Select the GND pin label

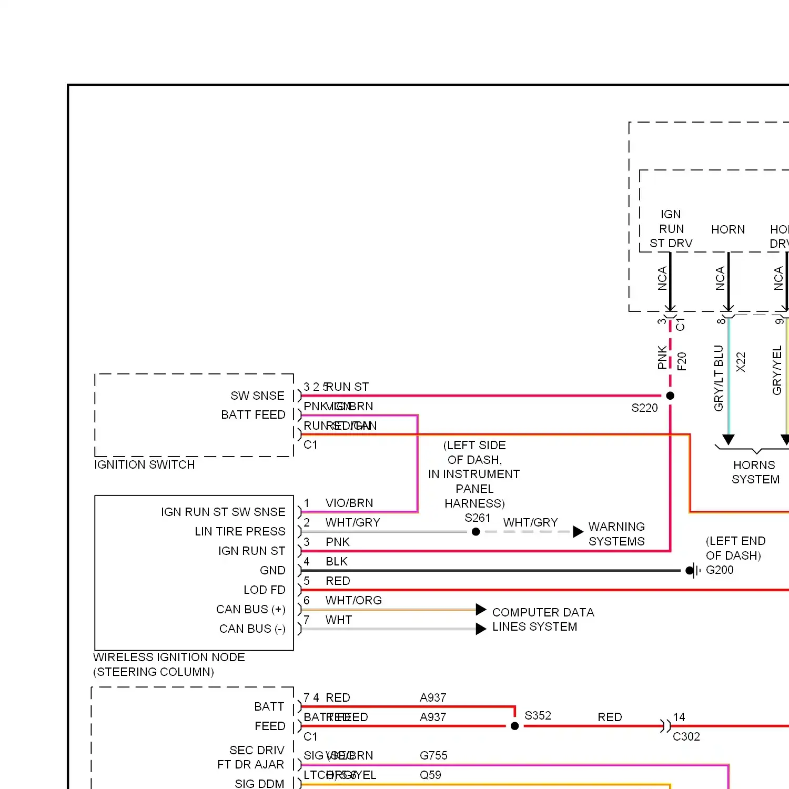coord(272,570)
